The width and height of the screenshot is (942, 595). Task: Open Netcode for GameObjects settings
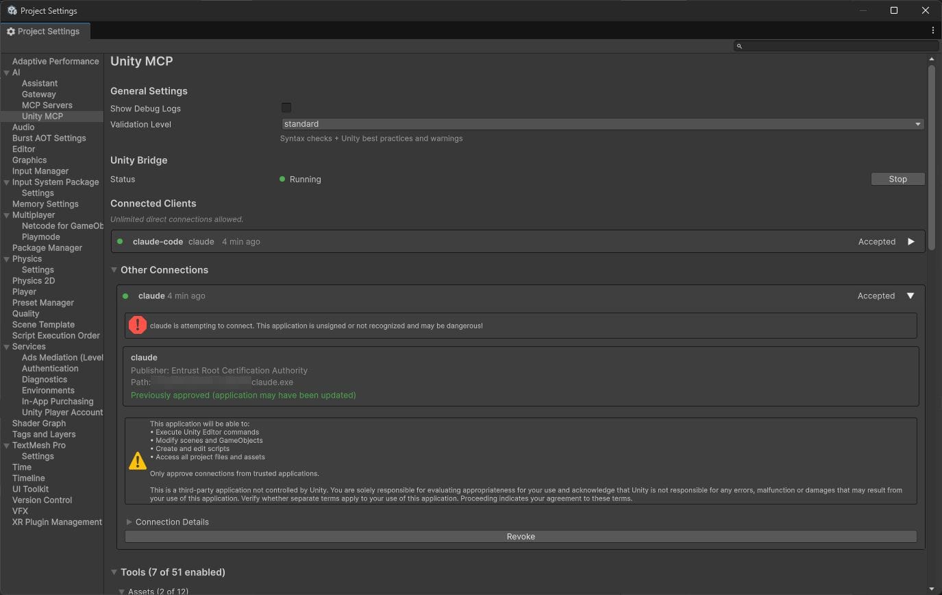click(x=62, y=226)
